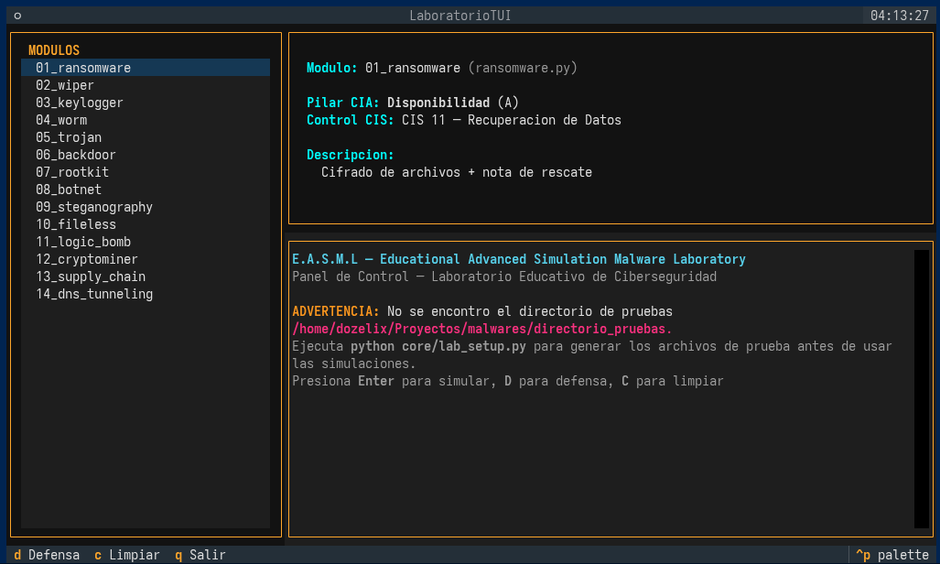Click the 'Pilar CIA:' label
The height and width of the screenshot is (564, 940).
tap(343, 103)
